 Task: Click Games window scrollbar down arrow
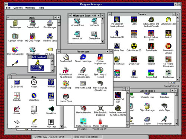[178, 79]
